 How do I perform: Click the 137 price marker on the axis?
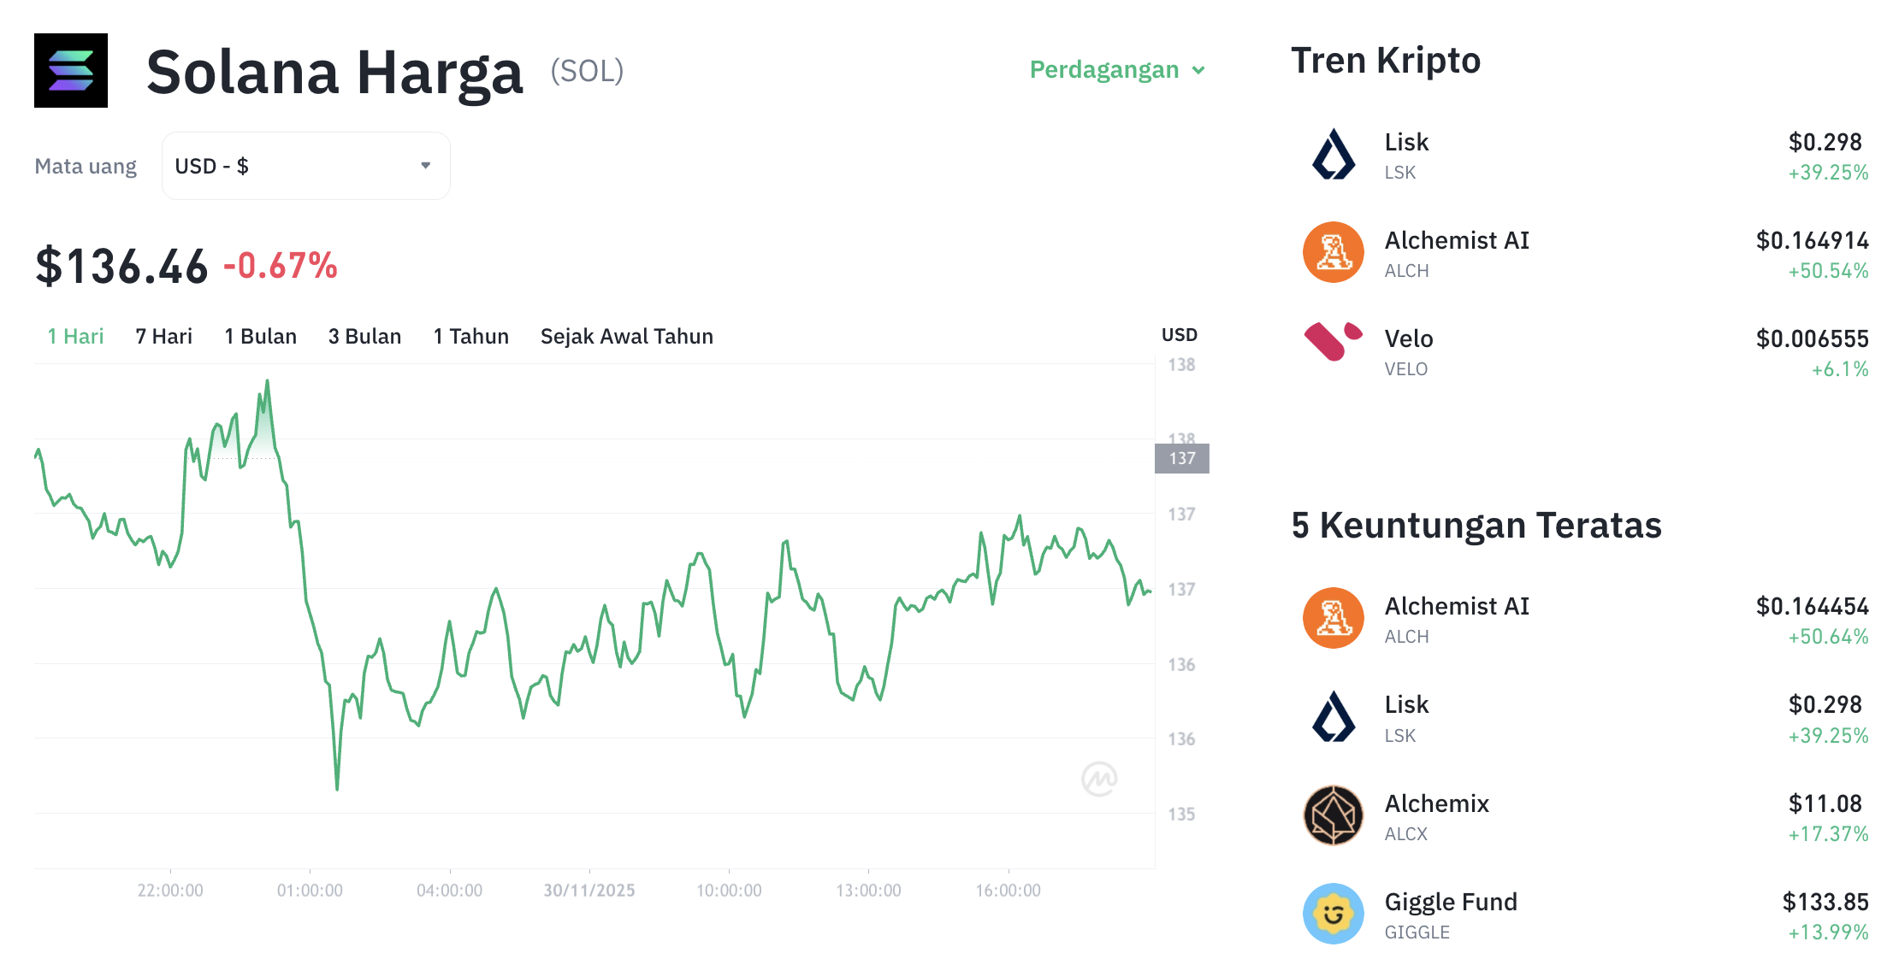point(1183,459)
